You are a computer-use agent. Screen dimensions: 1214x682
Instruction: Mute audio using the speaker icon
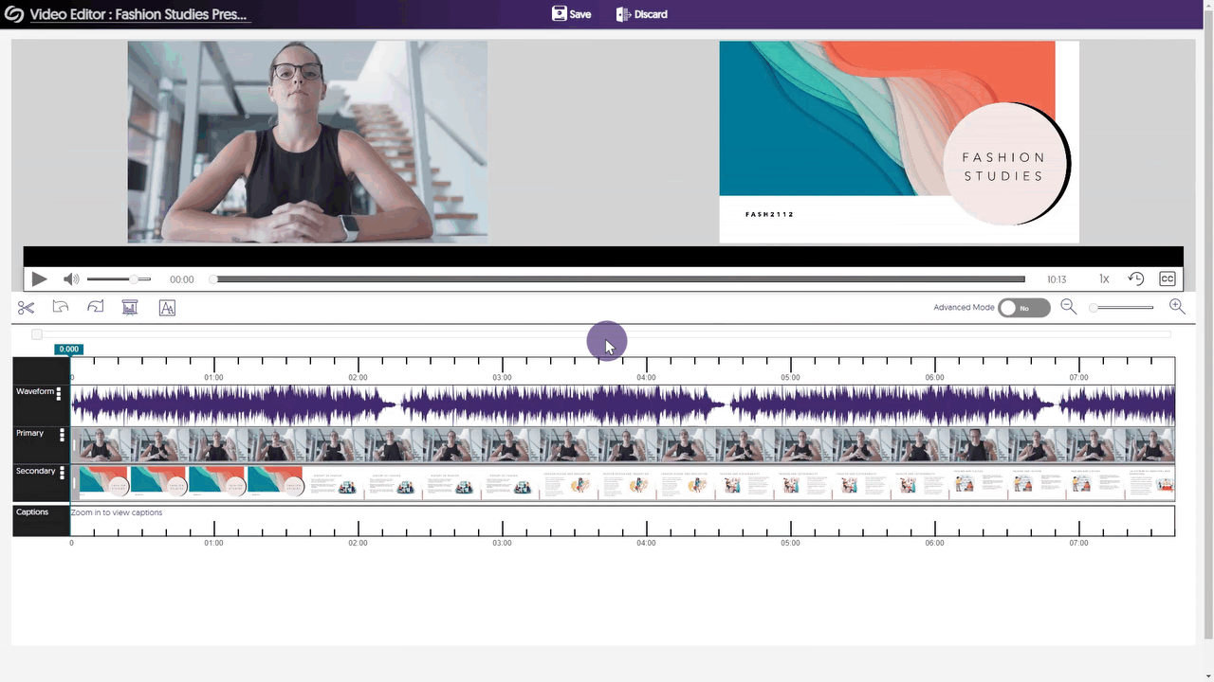tap(71, 278)
